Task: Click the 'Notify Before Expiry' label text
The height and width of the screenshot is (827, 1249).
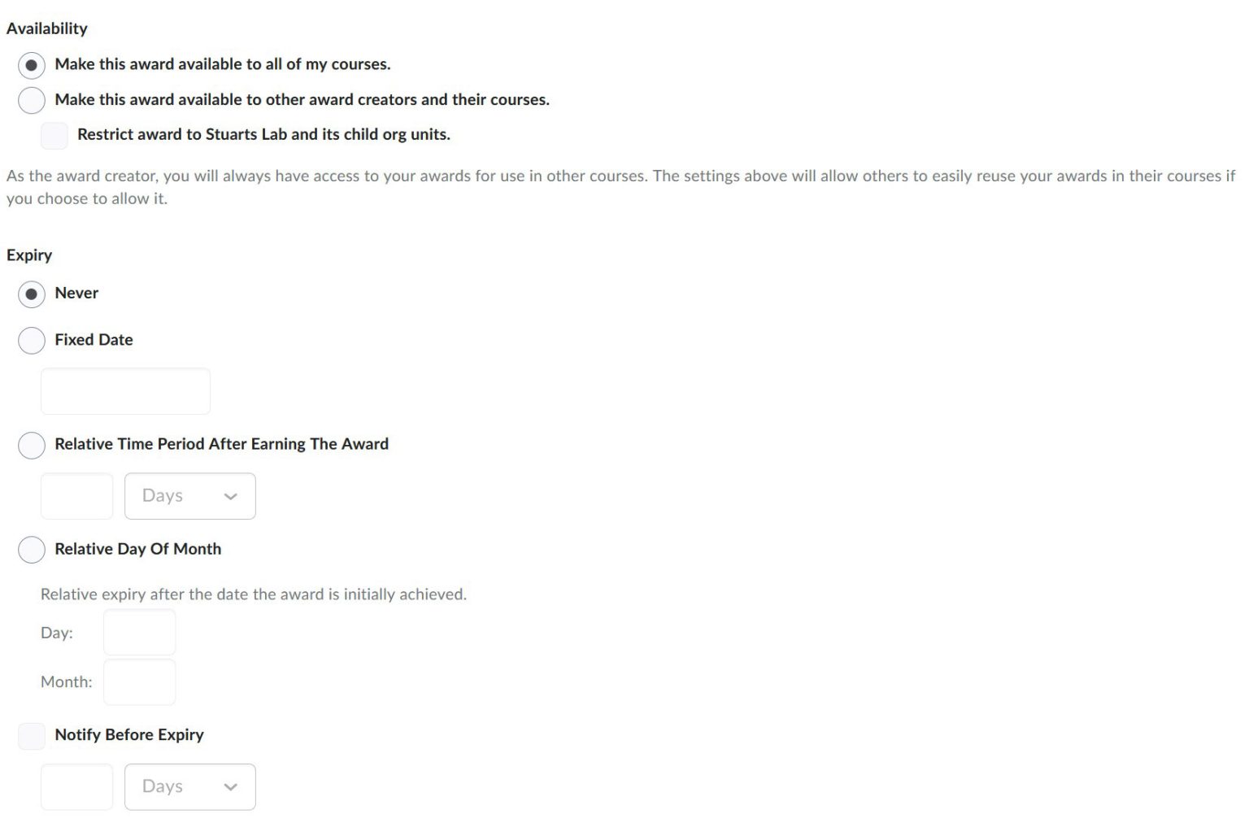Action: (x=129, y=734)
